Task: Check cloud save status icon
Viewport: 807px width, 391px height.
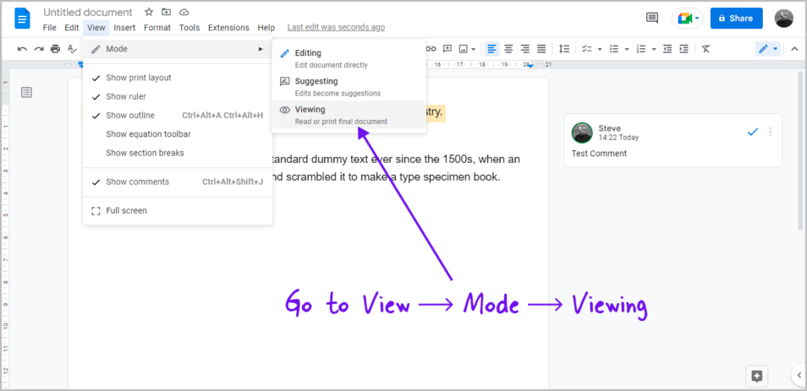Action: 184,12
